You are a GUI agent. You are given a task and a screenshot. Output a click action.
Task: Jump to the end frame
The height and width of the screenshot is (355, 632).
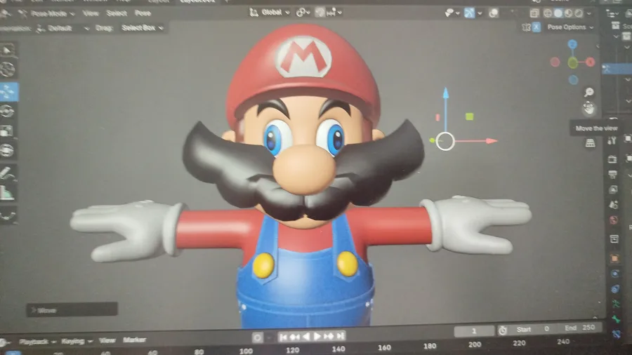(x=341, y=335)
